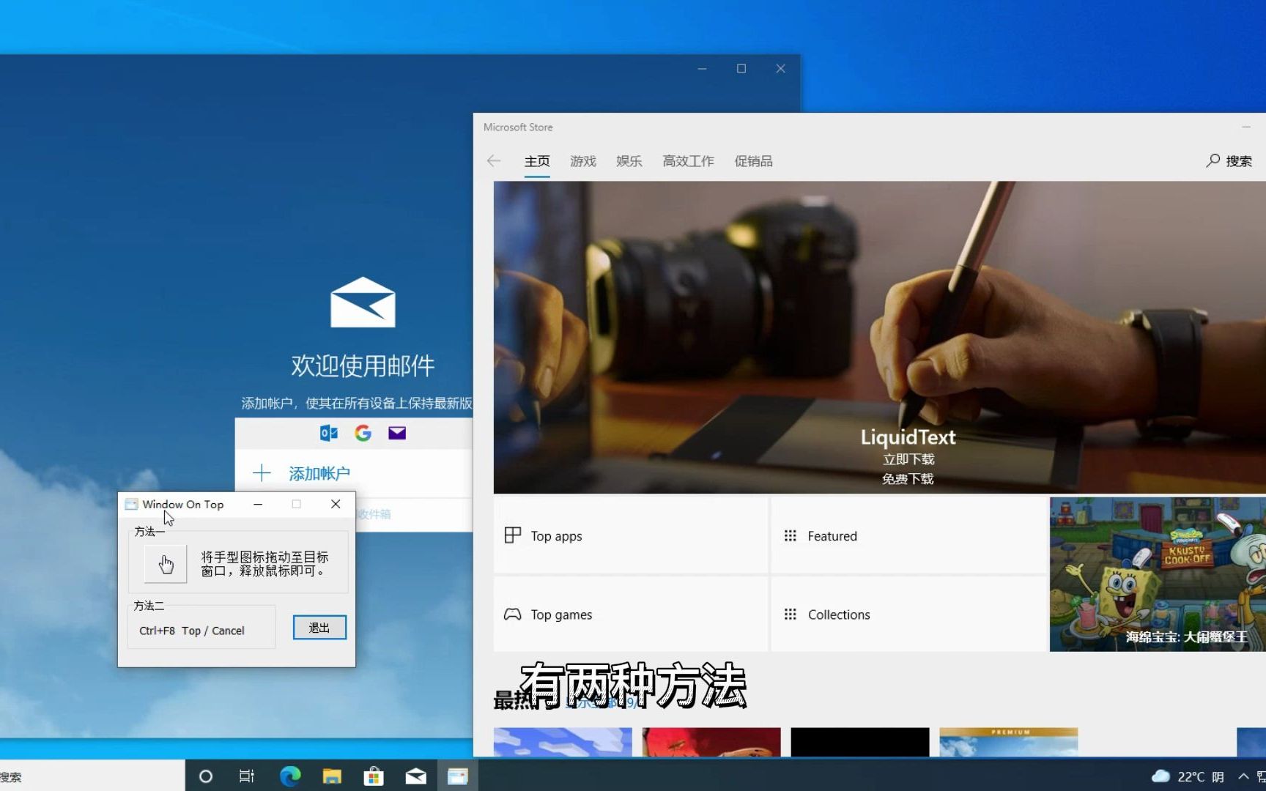Screen dimensions: 1266x791
Task: Click the 退出 button in Window On Top
Action: 319,628
